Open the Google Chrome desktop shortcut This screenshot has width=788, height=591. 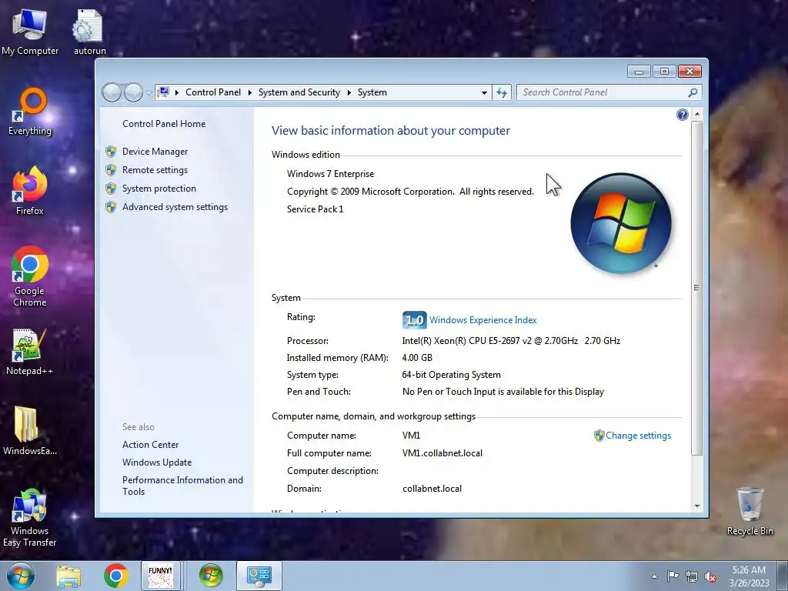point(30,276)
